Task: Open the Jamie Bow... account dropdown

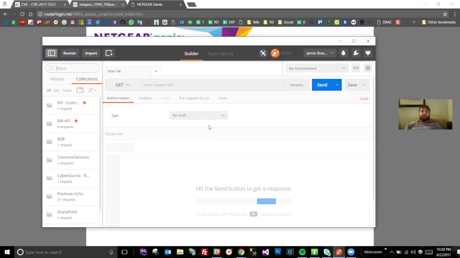Action: click(320, 53)
